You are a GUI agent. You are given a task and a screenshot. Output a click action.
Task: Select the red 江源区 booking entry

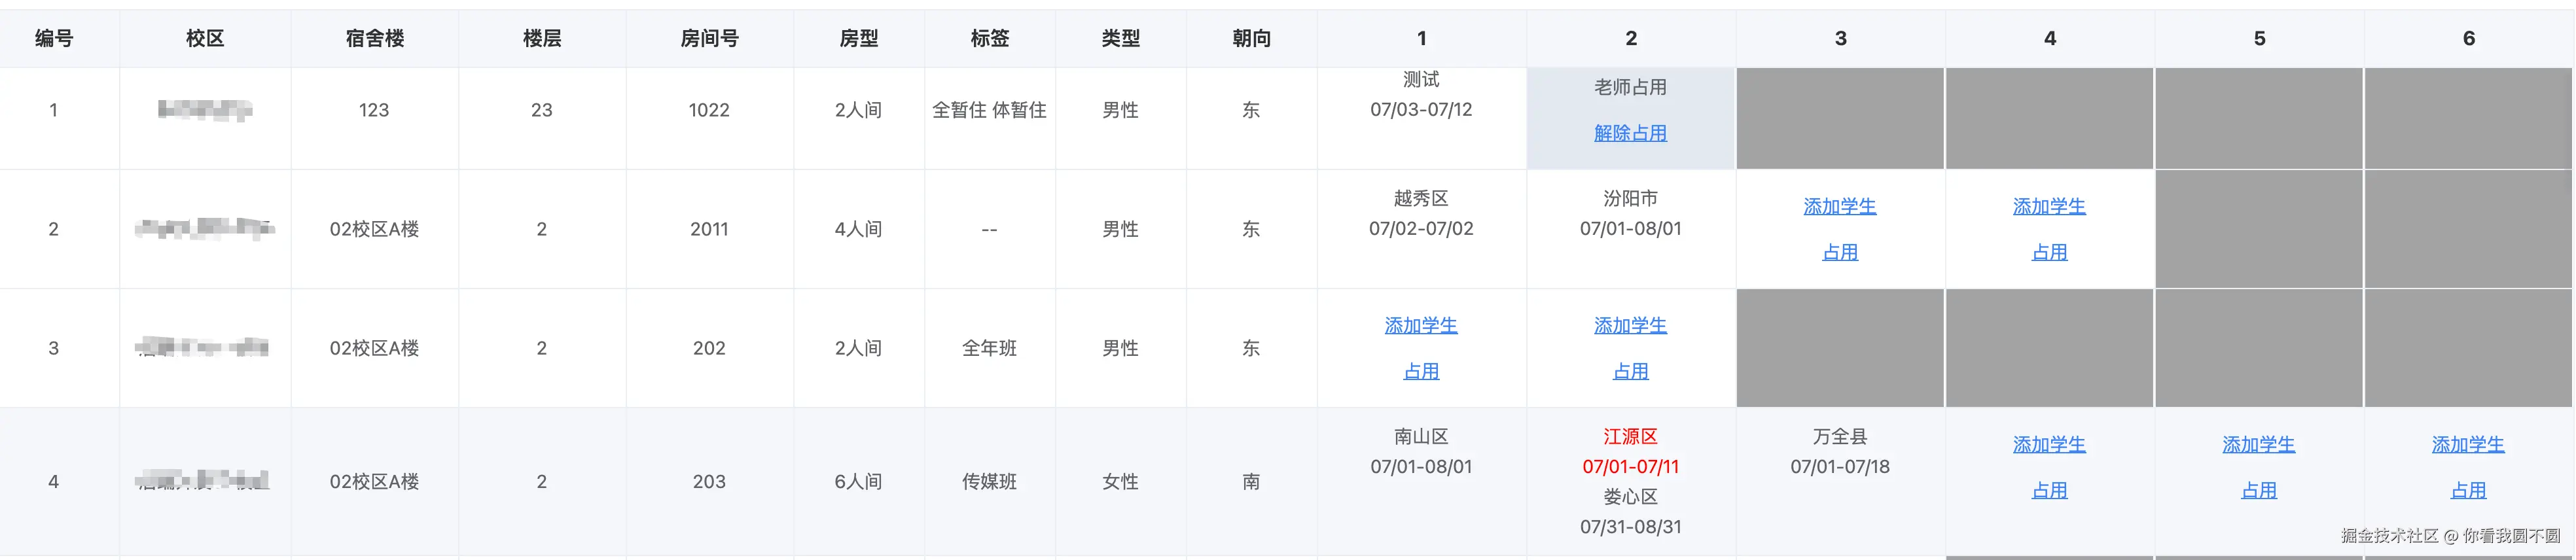[x=1630, y=437]
